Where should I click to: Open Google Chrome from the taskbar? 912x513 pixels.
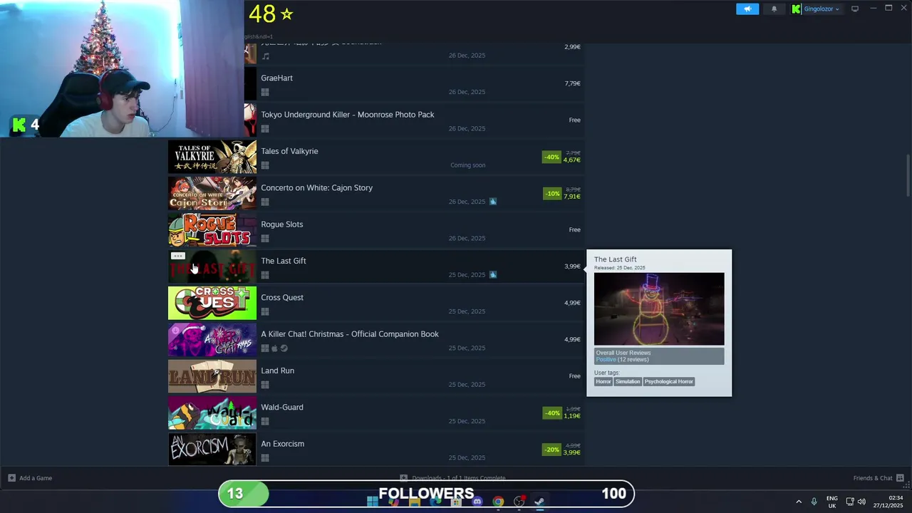498,502
